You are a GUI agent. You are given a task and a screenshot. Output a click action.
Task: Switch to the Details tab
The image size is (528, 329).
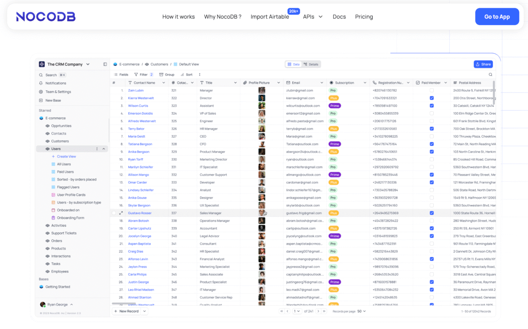pyautogui.click(x=311, y=65)
